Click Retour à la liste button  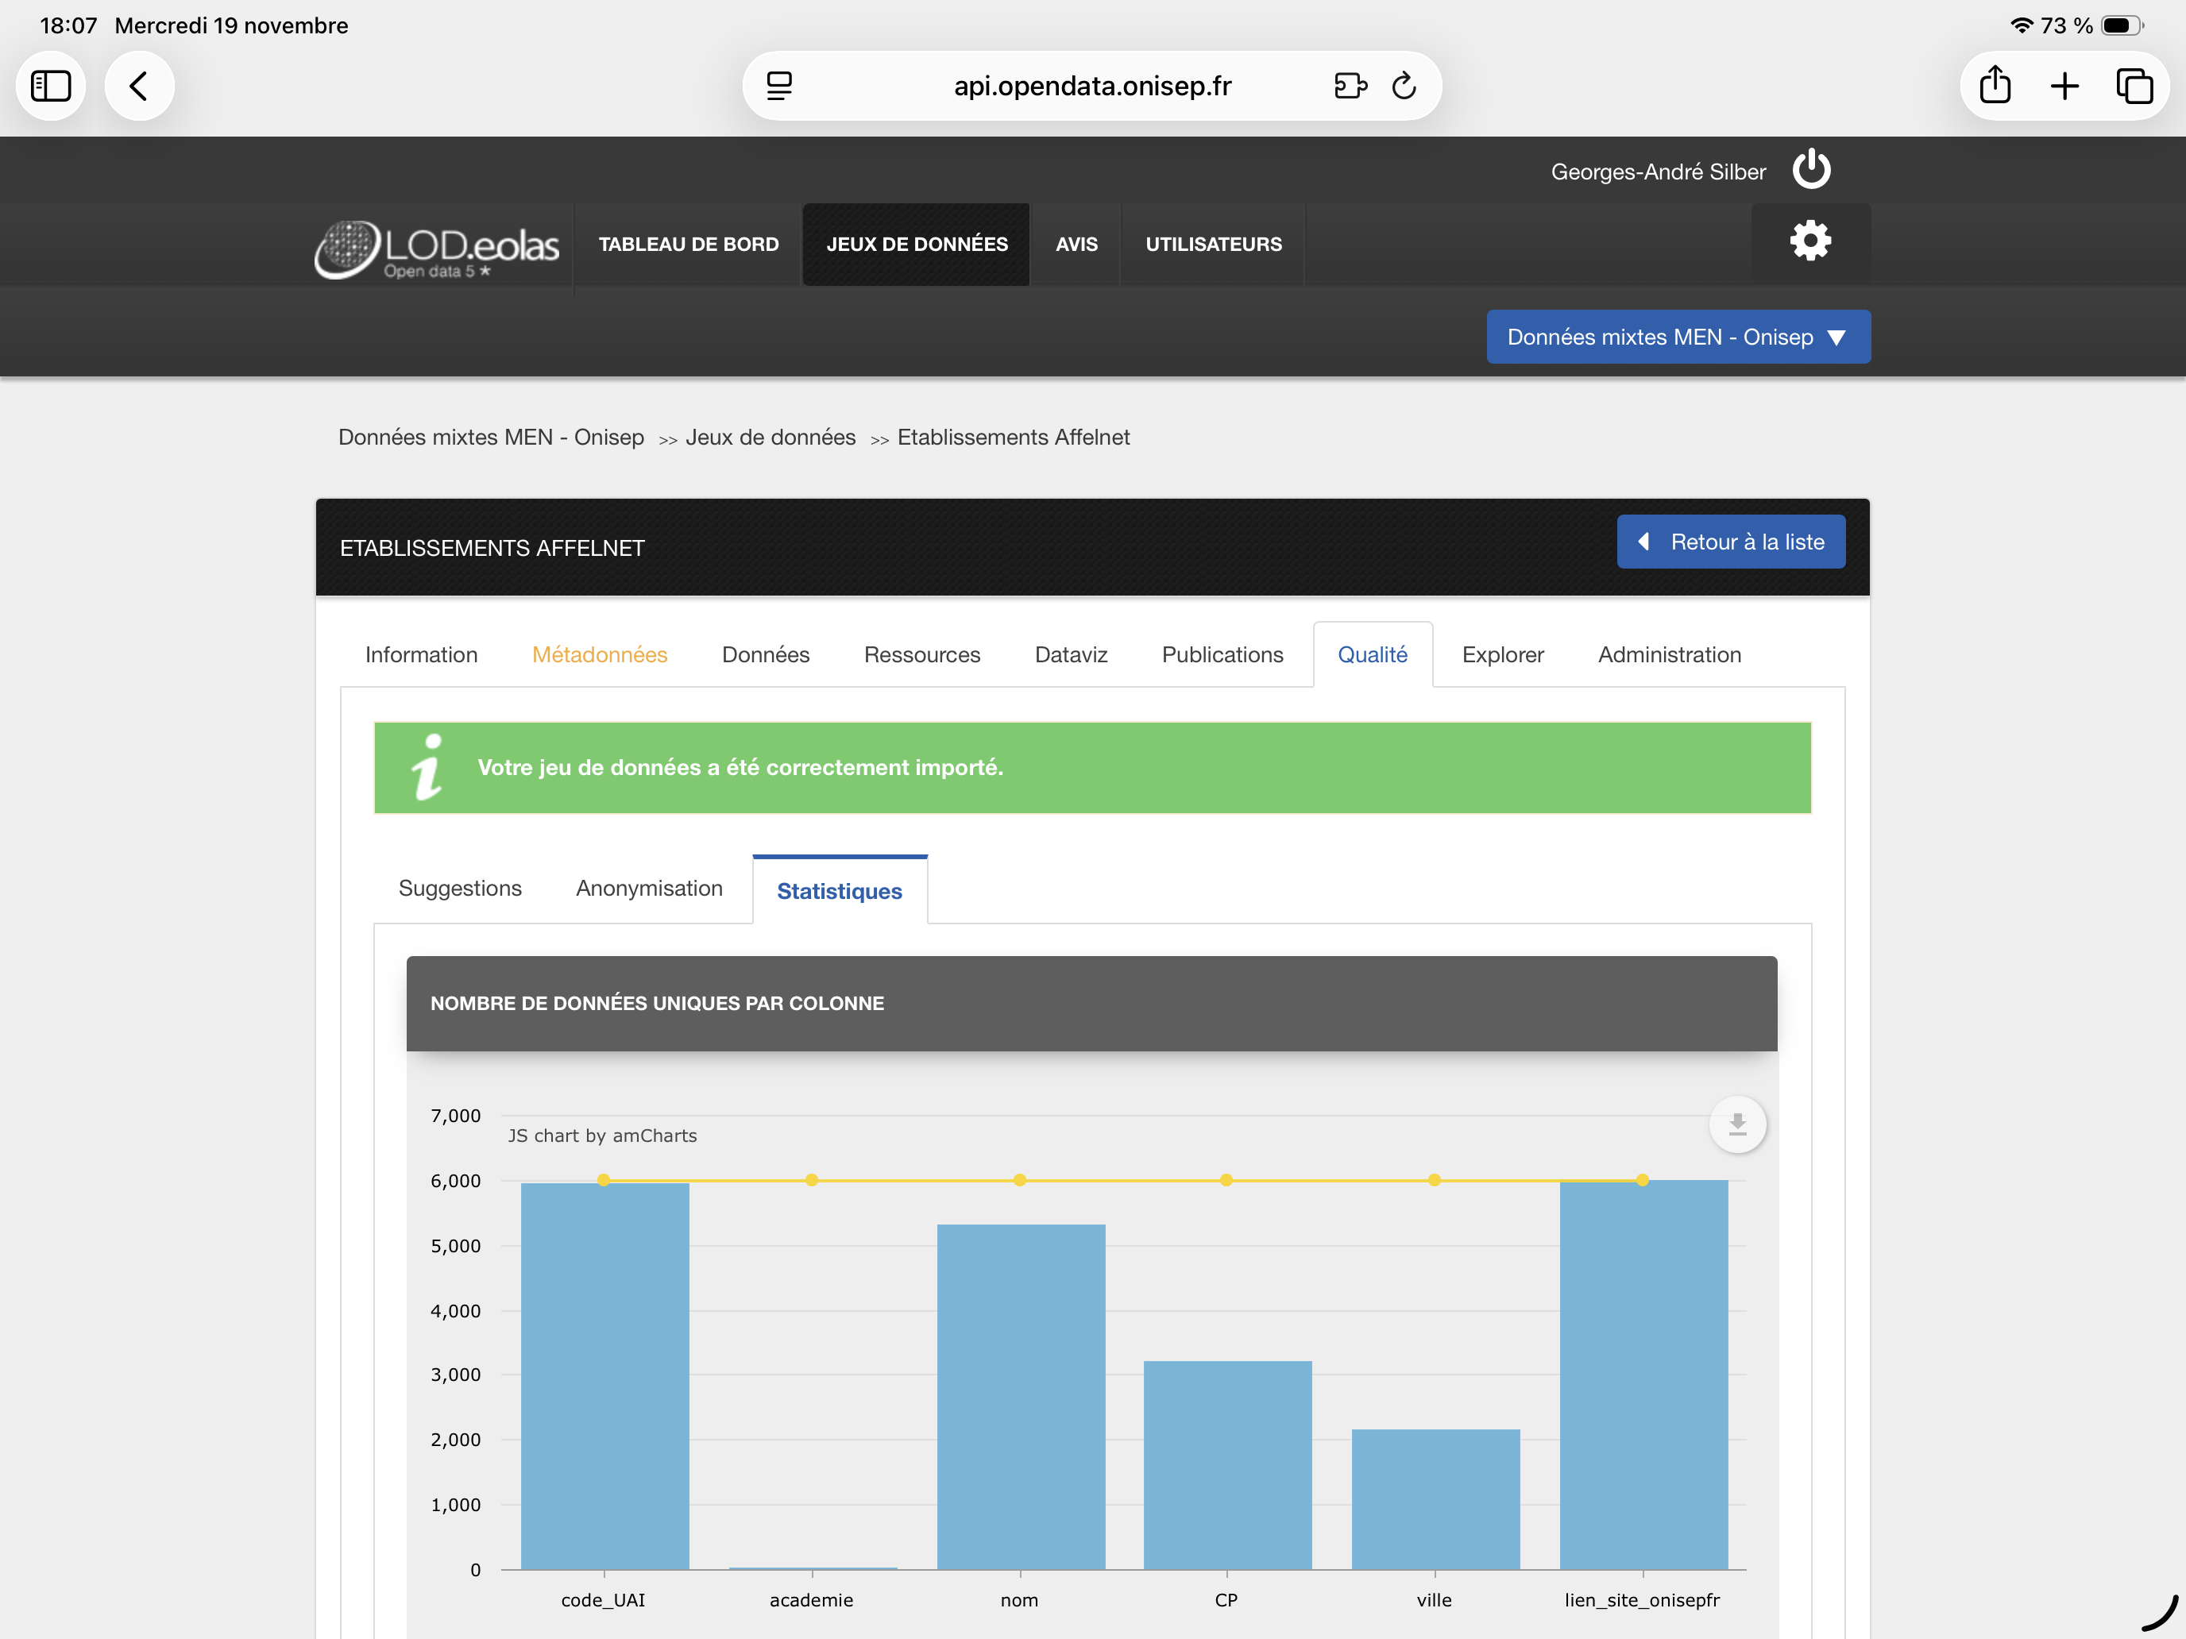tap(1729, 542)
